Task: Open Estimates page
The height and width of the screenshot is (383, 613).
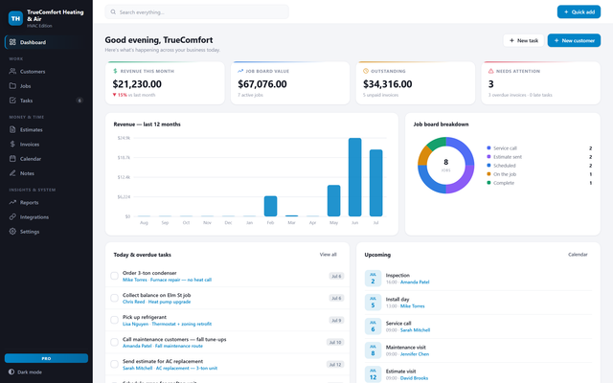Action: (x=46, y=130)
